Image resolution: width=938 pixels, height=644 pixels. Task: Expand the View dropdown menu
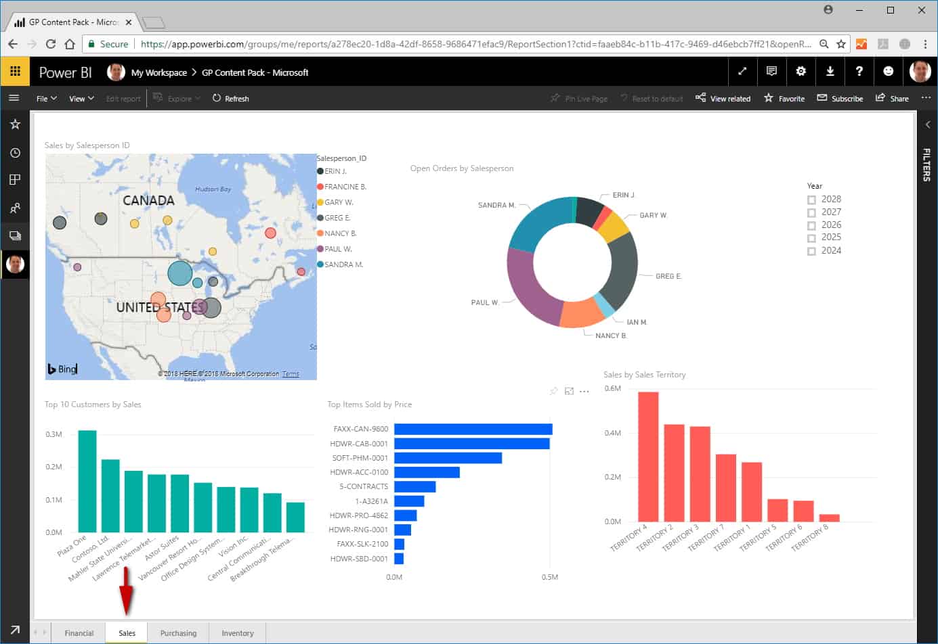(81, 99)
